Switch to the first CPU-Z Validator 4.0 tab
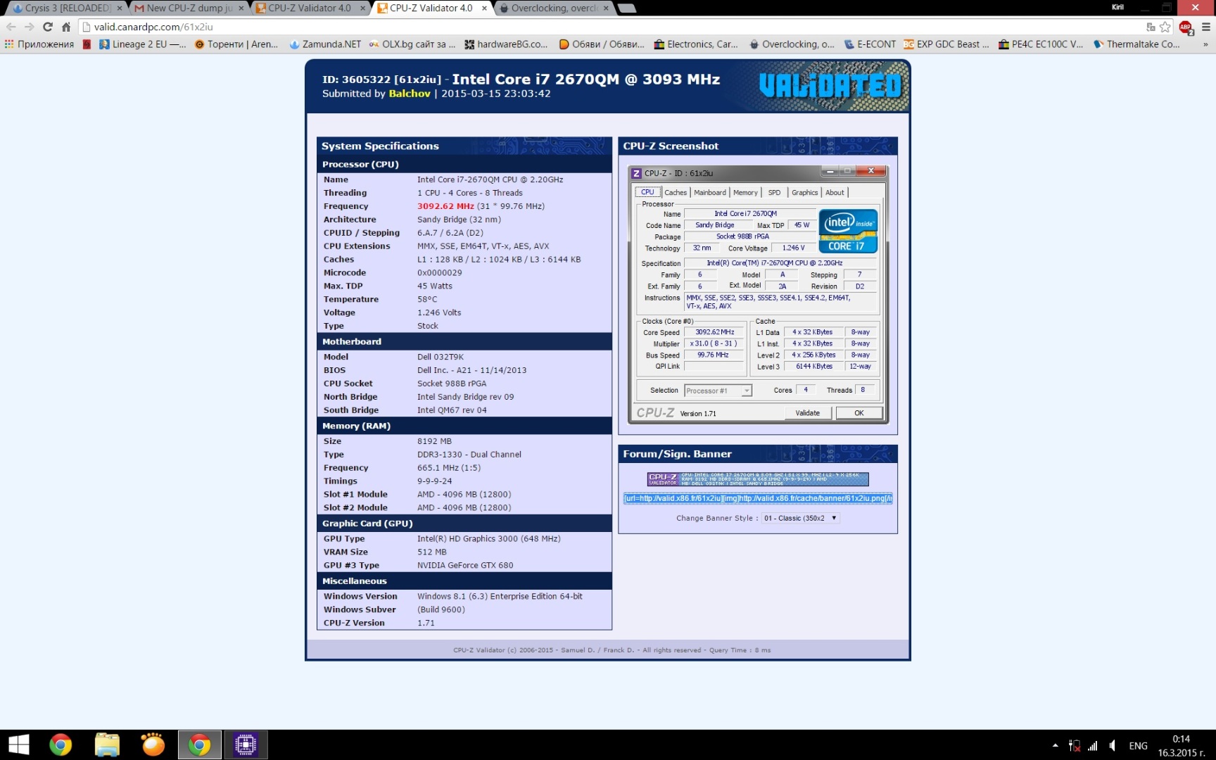The height and width of the screenshot is (760, 1216). (x=310, y=8)
